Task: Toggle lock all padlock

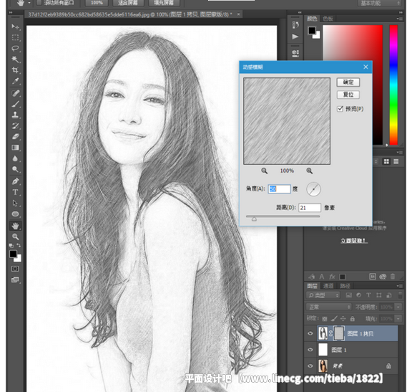Action: (x=353, y=319)
